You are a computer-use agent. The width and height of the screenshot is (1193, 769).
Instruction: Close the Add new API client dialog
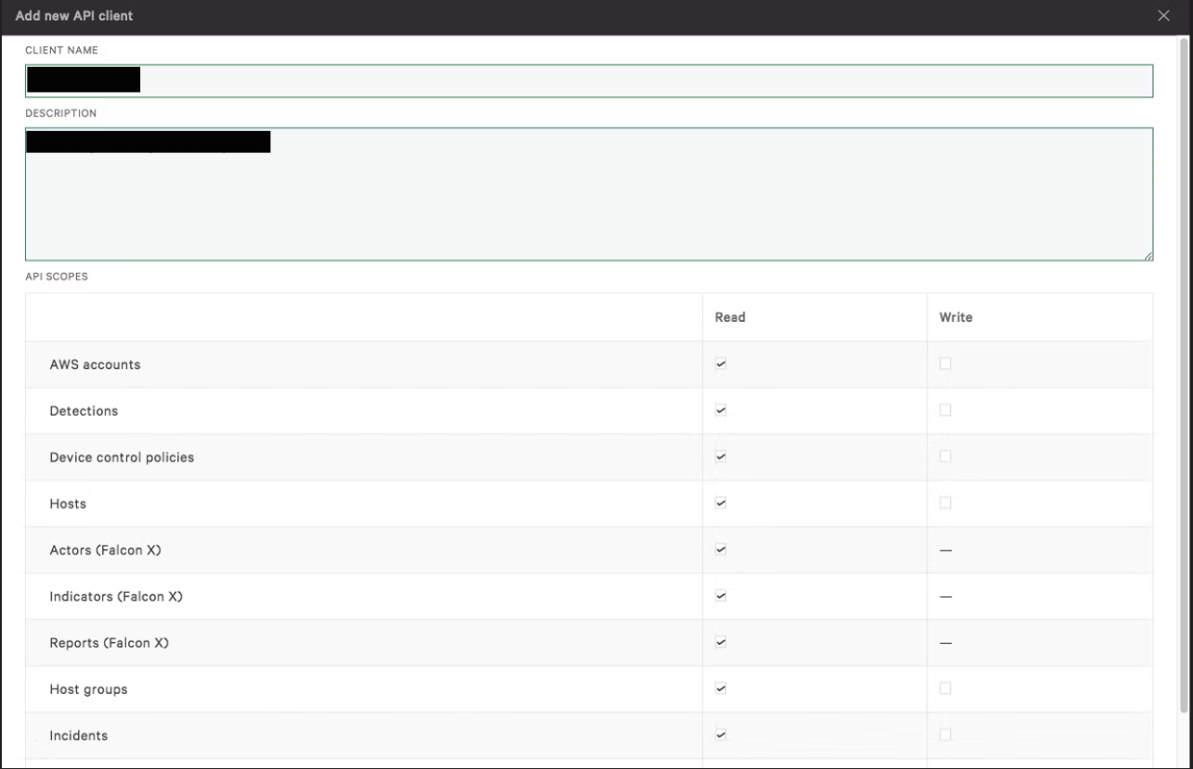pyautogui.click(x=1162, y=14)
